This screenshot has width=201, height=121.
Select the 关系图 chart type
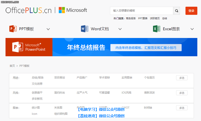point(58,107)
